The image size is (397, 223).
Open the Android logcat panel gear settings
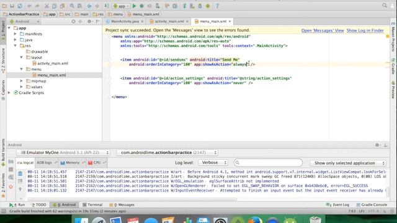click(377, 145)
